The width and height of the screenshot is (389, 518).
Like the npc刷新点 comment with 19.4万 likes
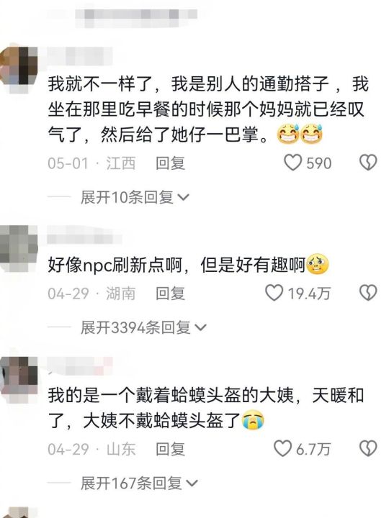point(274,293)
